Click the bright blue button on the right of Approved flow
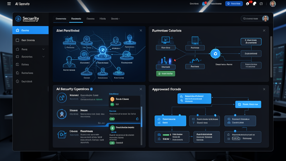 pyautogui.click(x=248, y=105)
